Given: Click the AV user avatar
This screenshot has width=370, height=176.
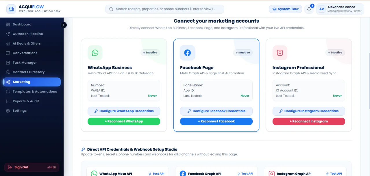Looking at the screenshot, I should [321, 9].
